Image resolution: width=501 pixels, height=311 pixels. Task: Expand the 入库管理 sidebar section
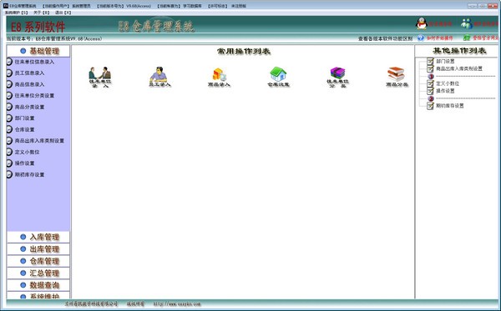coord(38,237)
